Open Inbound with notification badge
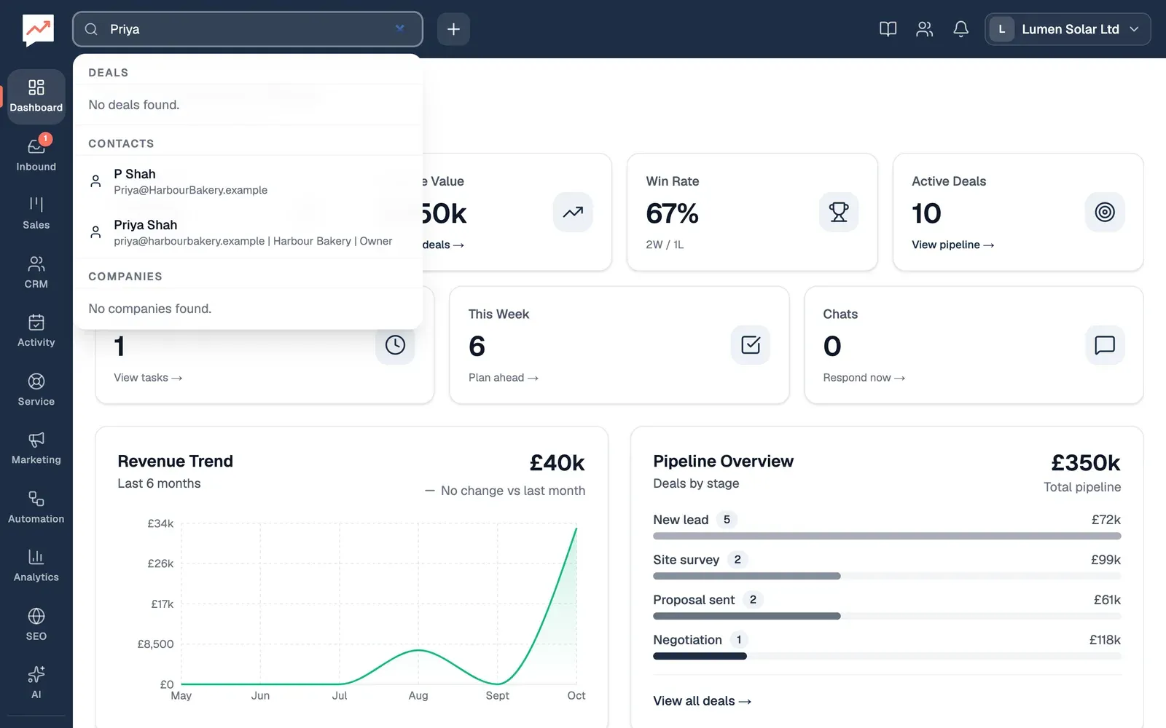This screenshot has width=1166, height=728. point(36,154)
